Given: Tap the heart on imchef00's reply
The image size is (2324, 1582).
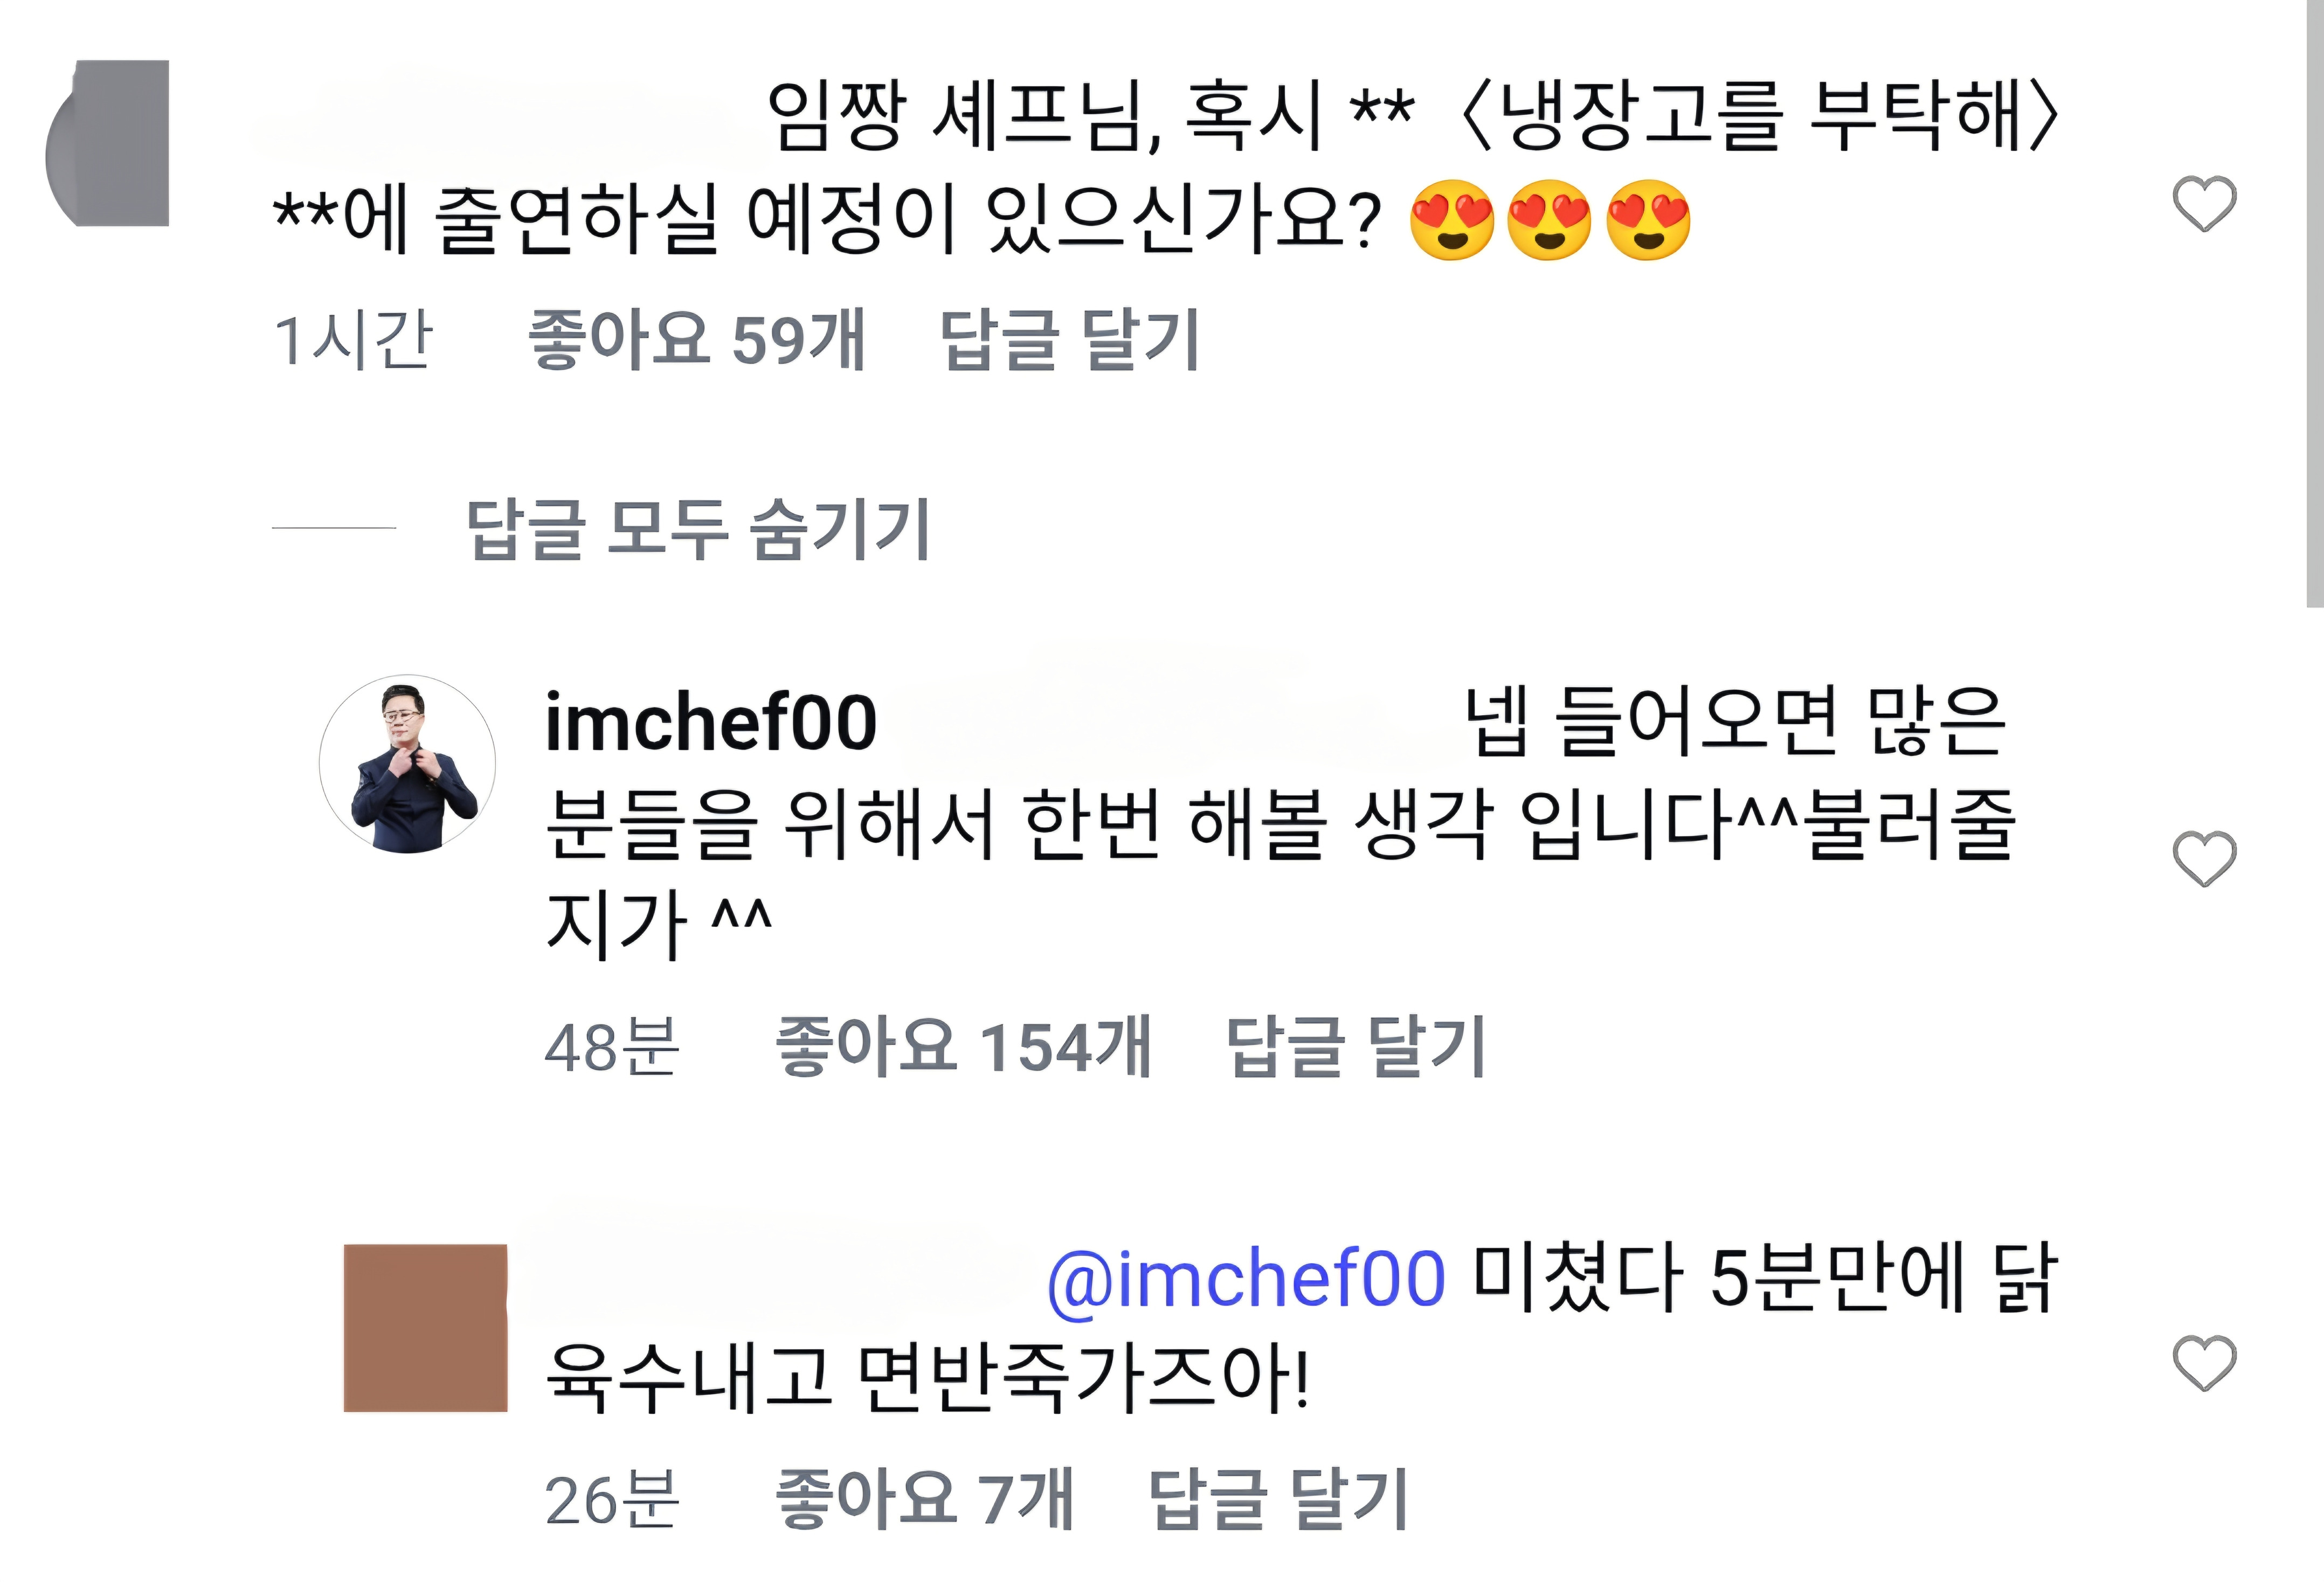Looking at the screenshot, I should [x=2204, y=858].
